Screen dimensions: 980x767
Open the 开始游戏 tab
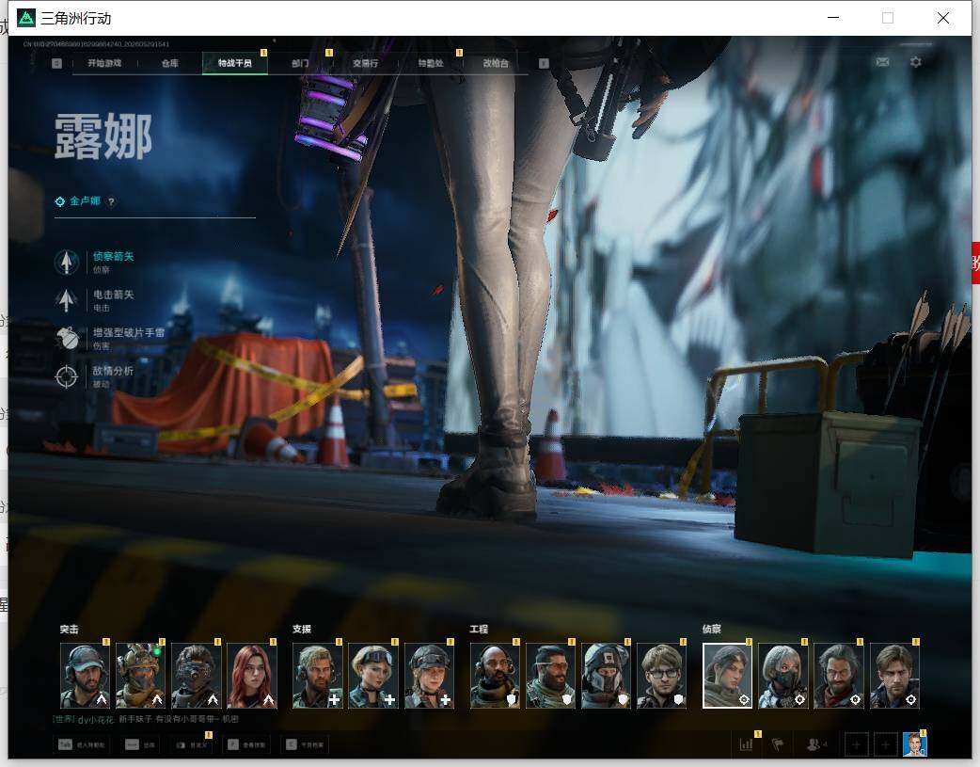click(x=104, y=63)
